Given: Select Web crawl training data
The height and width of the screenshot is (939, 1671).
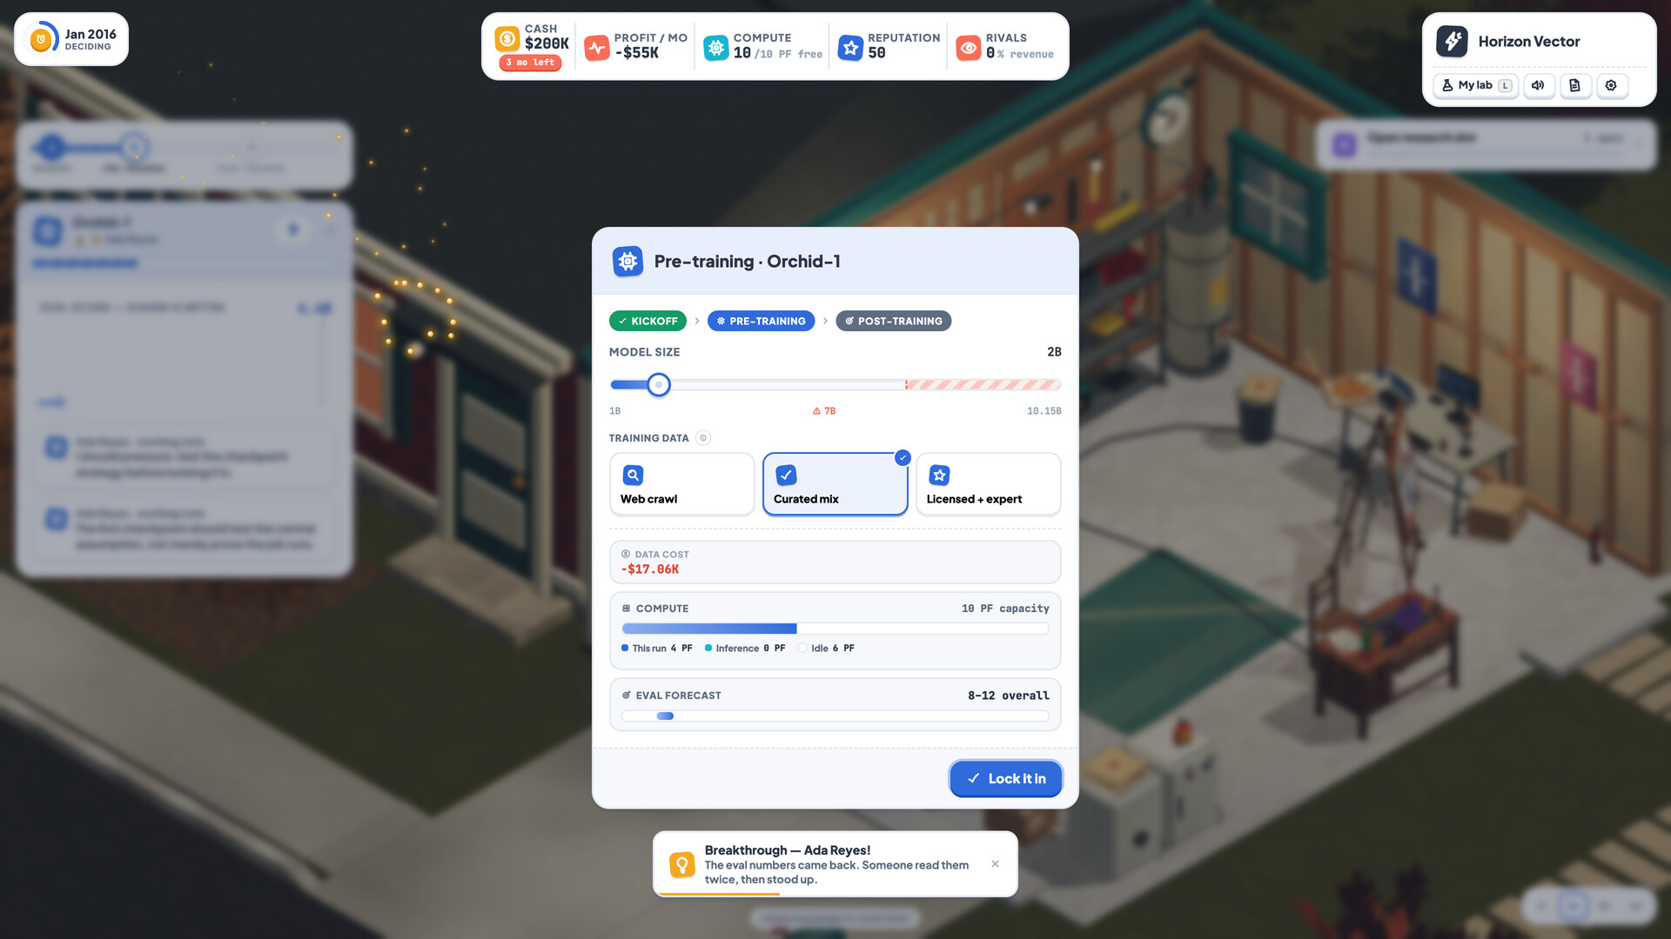Looking at the screenshot, I should (681, 484).
